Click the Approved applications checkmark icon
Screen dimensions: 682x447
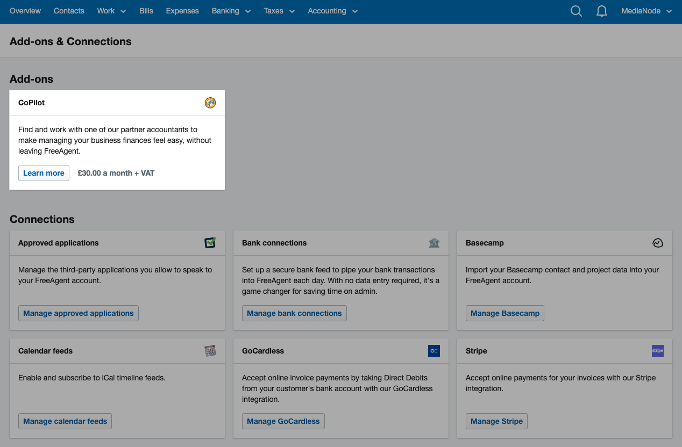tap(210, 243)
